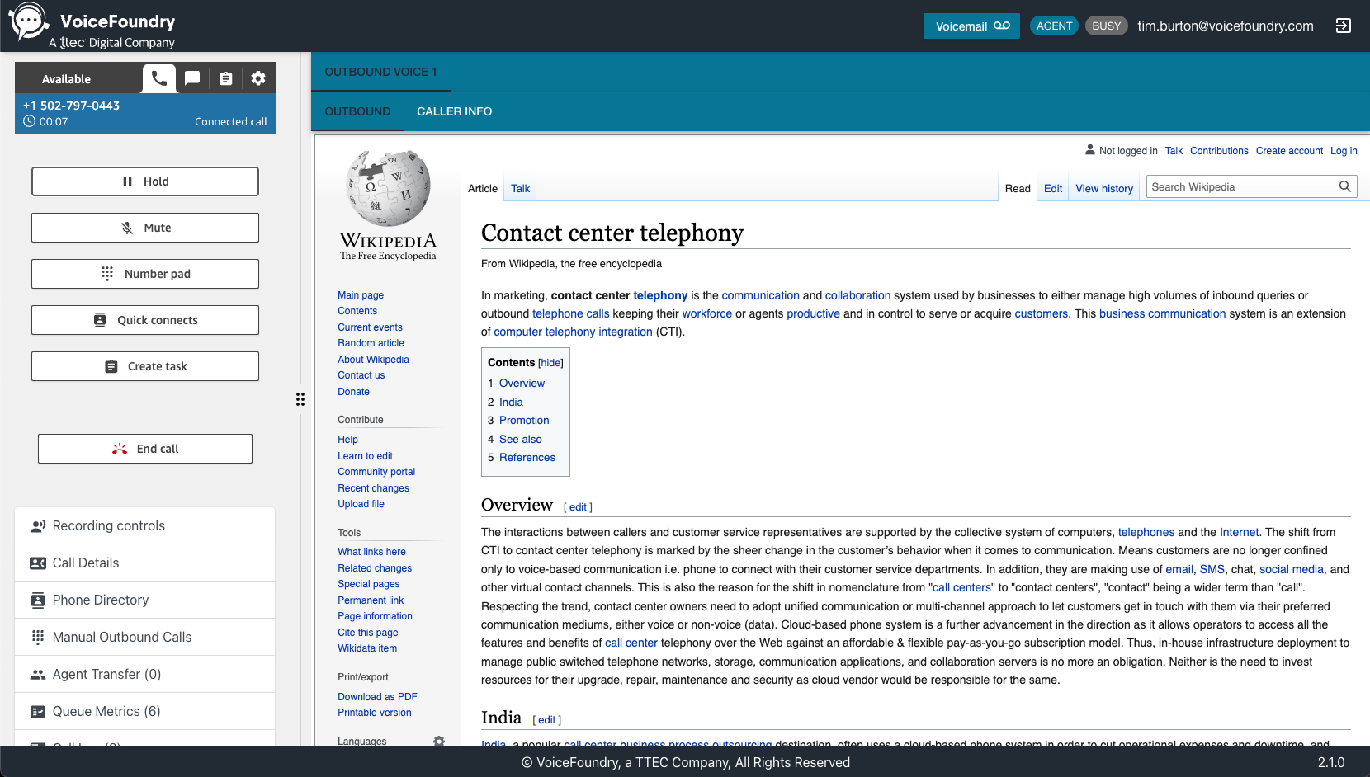Click the Wikipedia globe logo

[388, 188]
